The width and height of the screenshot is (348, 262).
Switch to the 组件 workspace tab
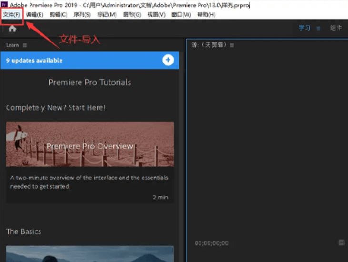click(x=336, y=28)
